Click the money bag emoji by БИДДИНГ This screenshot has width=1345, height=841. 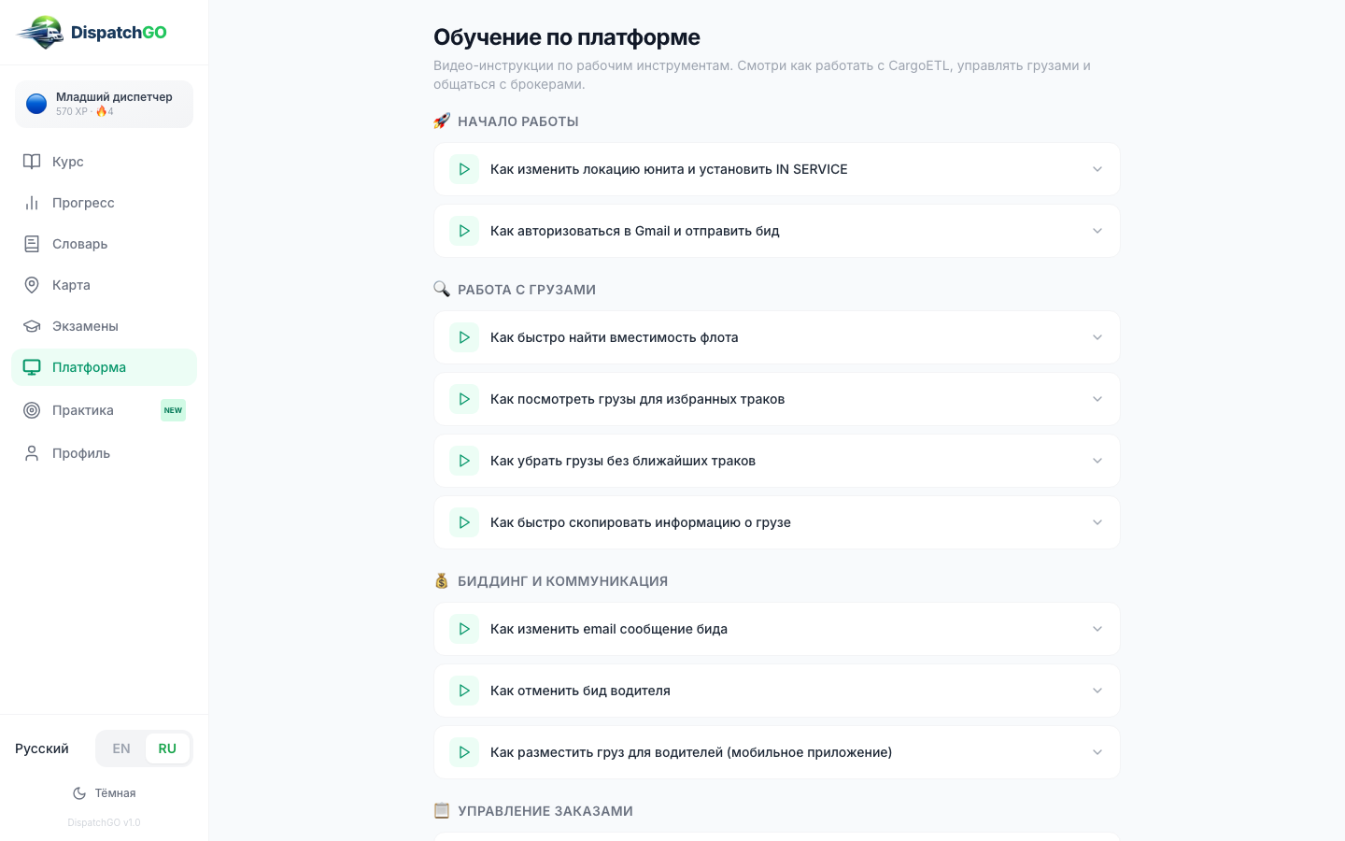(442, 581)
